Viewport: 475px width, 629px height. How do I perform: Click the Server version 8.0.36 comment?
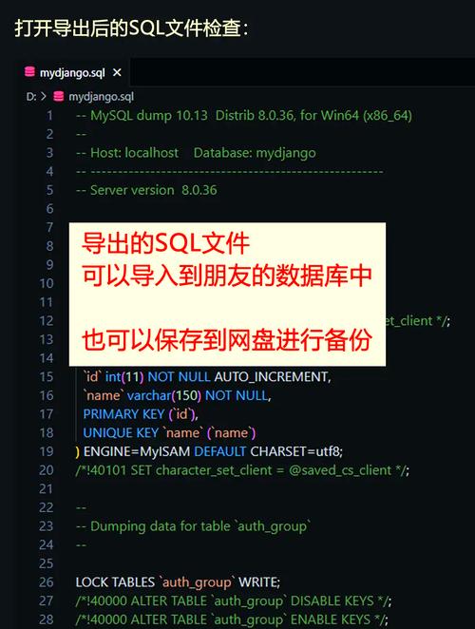pos(146,190)
